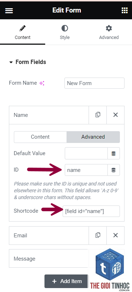
Task: Open dynamic tags for ID
Action: [113, 170]
